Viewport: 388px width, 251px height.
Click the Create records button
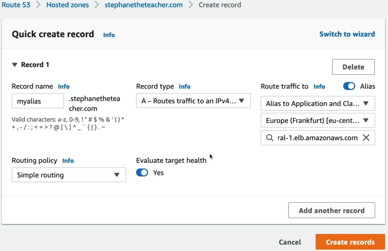tap(350, 242)
